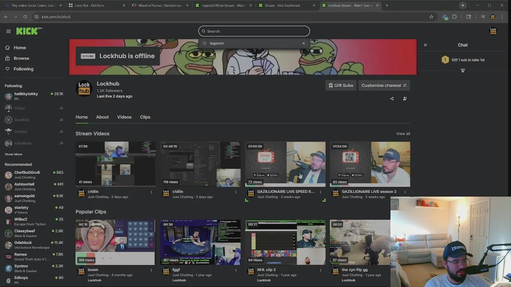Click 'Gift 1 sub to take 1st' text

pyautogui.click(x=468, y=60)
